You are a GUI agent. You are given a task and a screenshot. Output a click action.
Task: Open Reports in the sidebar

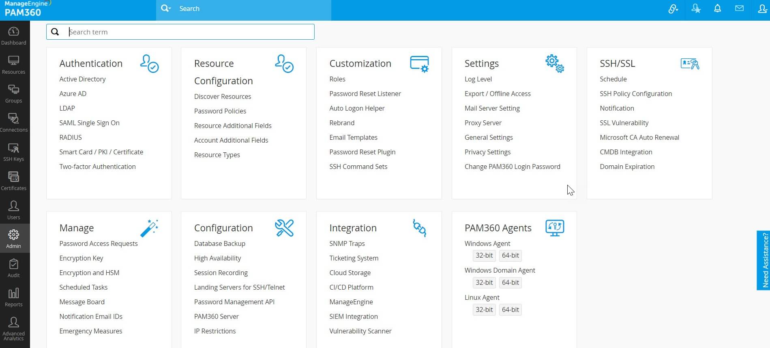[x=14, y=297]
